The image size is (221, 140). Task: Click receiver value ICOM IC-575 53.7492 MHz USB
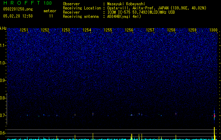(x=141, y=12)
